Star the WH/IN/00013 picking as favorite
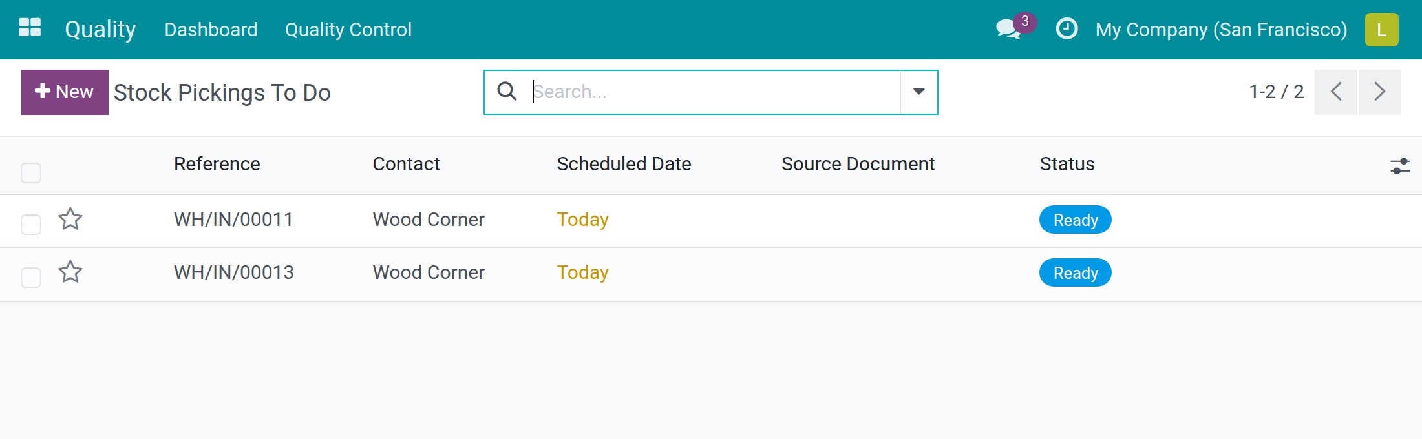1422x439 pixels. (70, 272)
